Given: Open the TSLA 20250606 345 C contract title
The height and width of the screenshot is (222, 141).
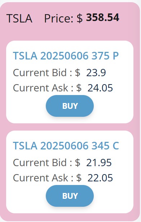Looking at the screenshot, I should coord(66,146).
